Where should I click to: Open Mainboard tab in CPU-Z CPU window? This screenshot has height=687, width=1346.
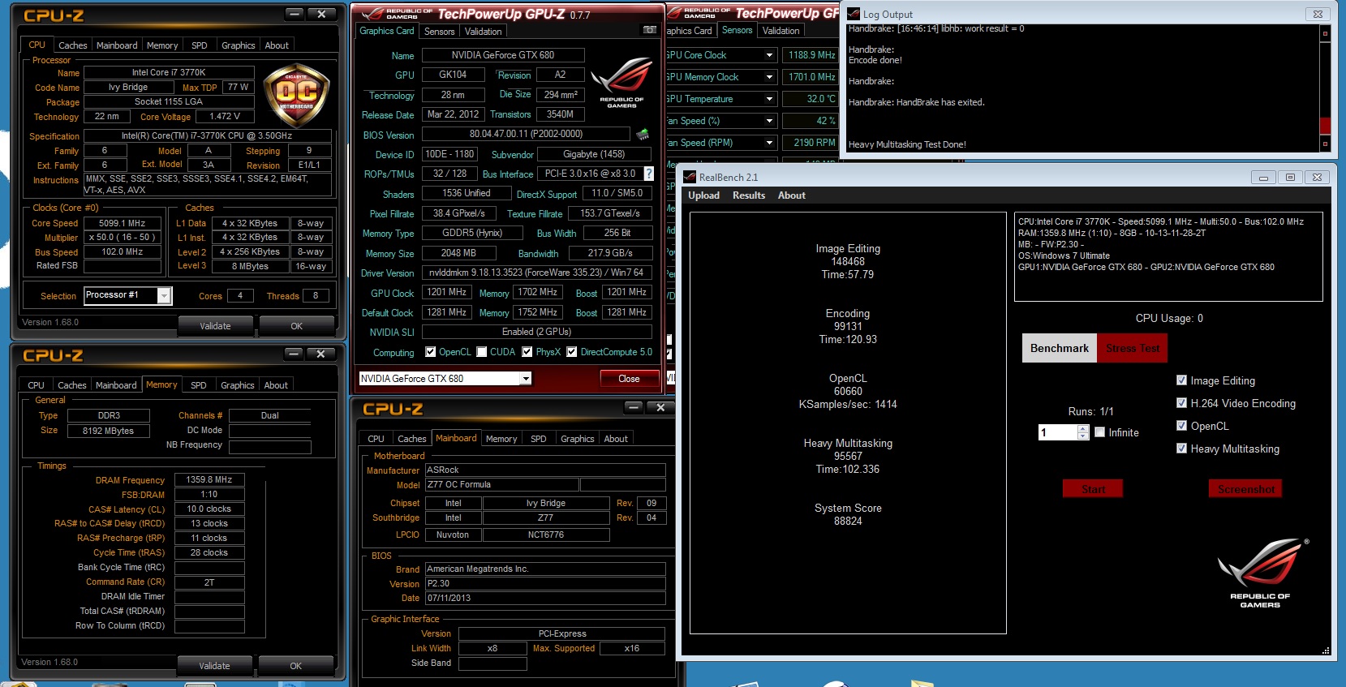[117, 45]
